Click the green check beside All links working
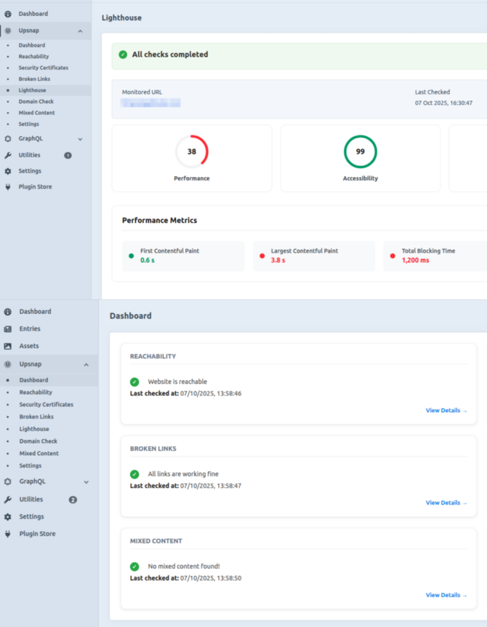The height and width of the screenshot is (627, 487). (134, 474)
